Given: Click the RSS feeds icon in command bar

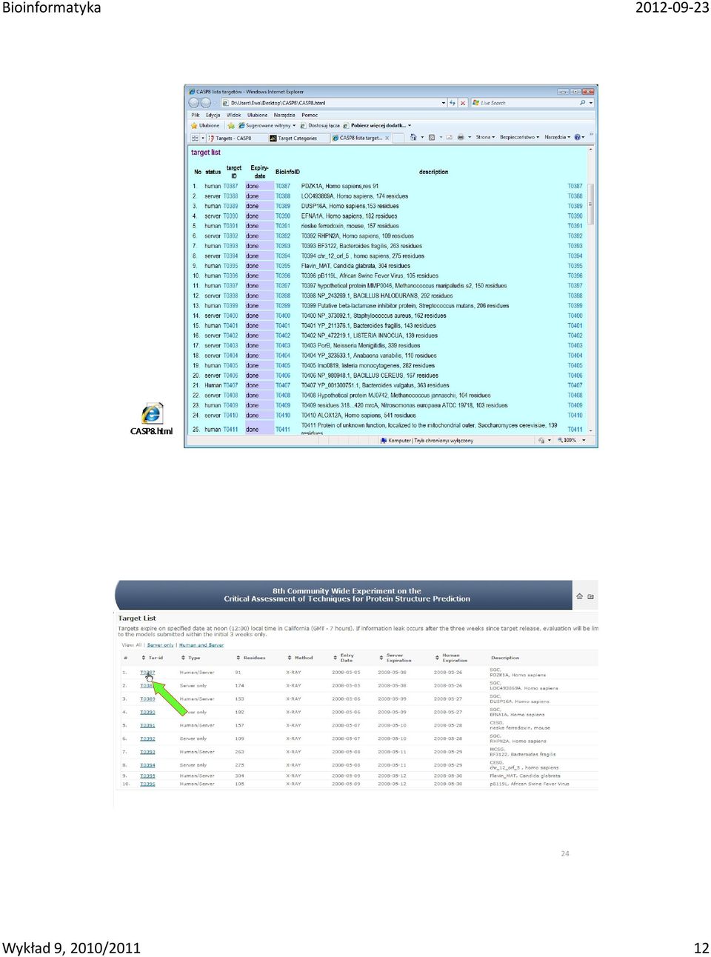Looking at the screenshot, I should (432, 137).
